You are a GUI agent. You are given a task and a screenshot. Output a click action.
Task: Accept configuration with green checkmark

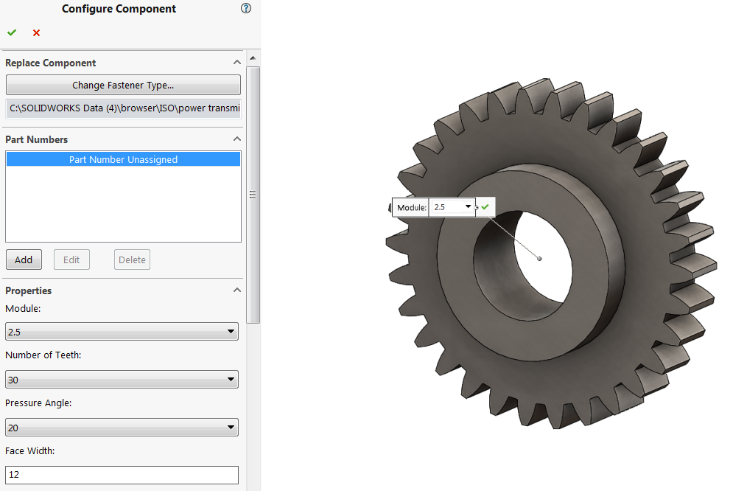[x=12, y=32]
